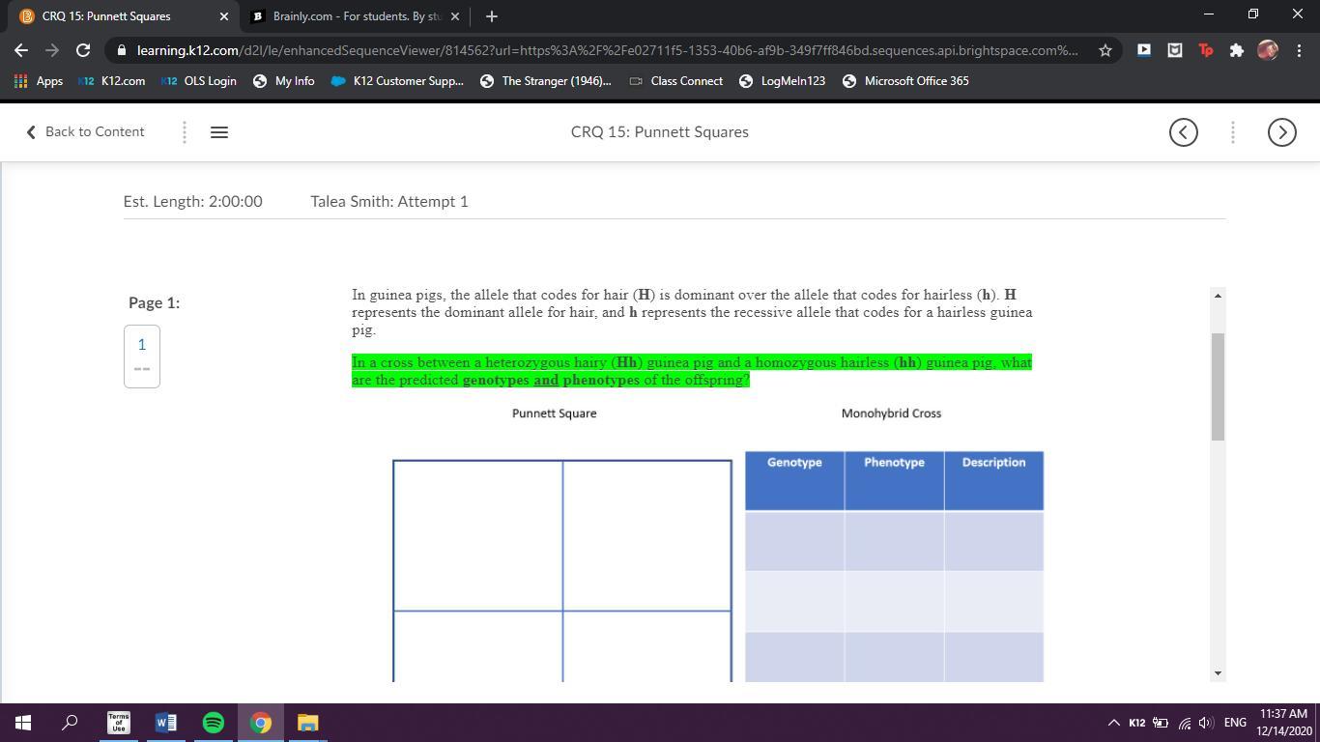Click the blue play-button extension icon
The width and height of the screenshot is (1320, 742).
click(1143, 50)
